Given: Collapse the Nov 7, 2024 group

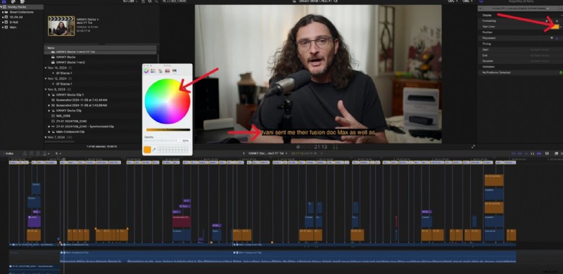Looking at the screenshot, I should click(x=46, y=138).
